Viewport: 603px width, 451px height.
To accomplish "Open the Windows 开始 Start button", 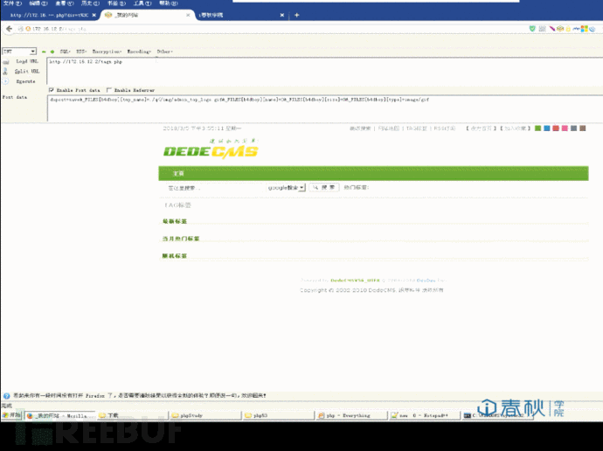I will click(12, 415).
